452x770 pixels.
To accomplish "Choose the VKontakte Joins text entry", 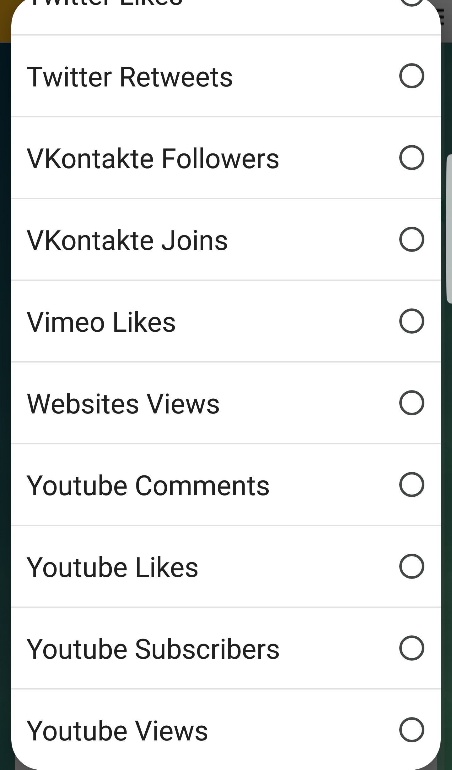I will pyautogui.click(x=127, y=241).
